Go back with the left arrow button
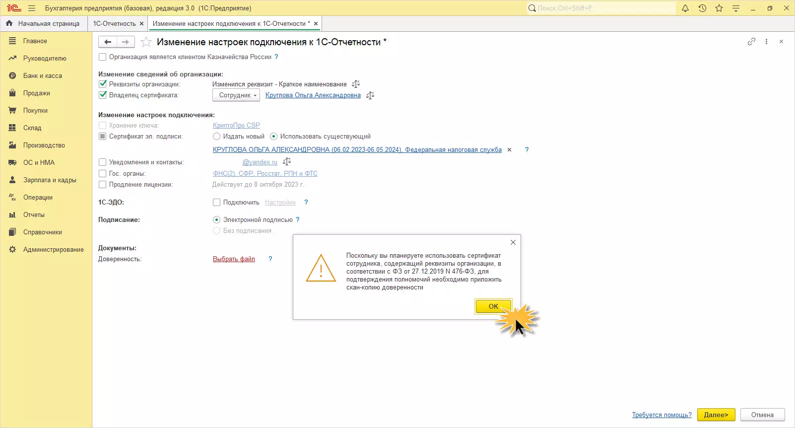Image resolution: width=795 pixels, height=428 pixels. click(108, 42)
